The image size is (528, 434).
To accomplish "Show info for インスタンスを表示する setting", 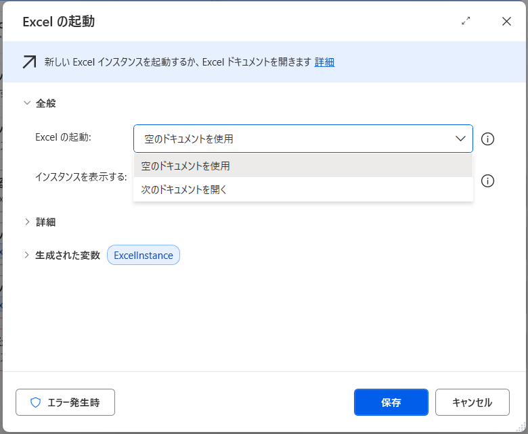I will pos(487,180).
